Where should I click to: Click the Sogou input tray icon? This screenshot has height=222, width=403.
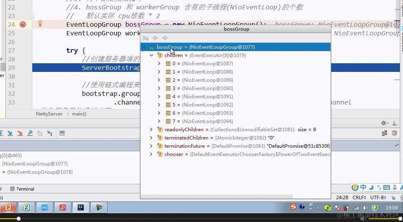click(293, 207)
